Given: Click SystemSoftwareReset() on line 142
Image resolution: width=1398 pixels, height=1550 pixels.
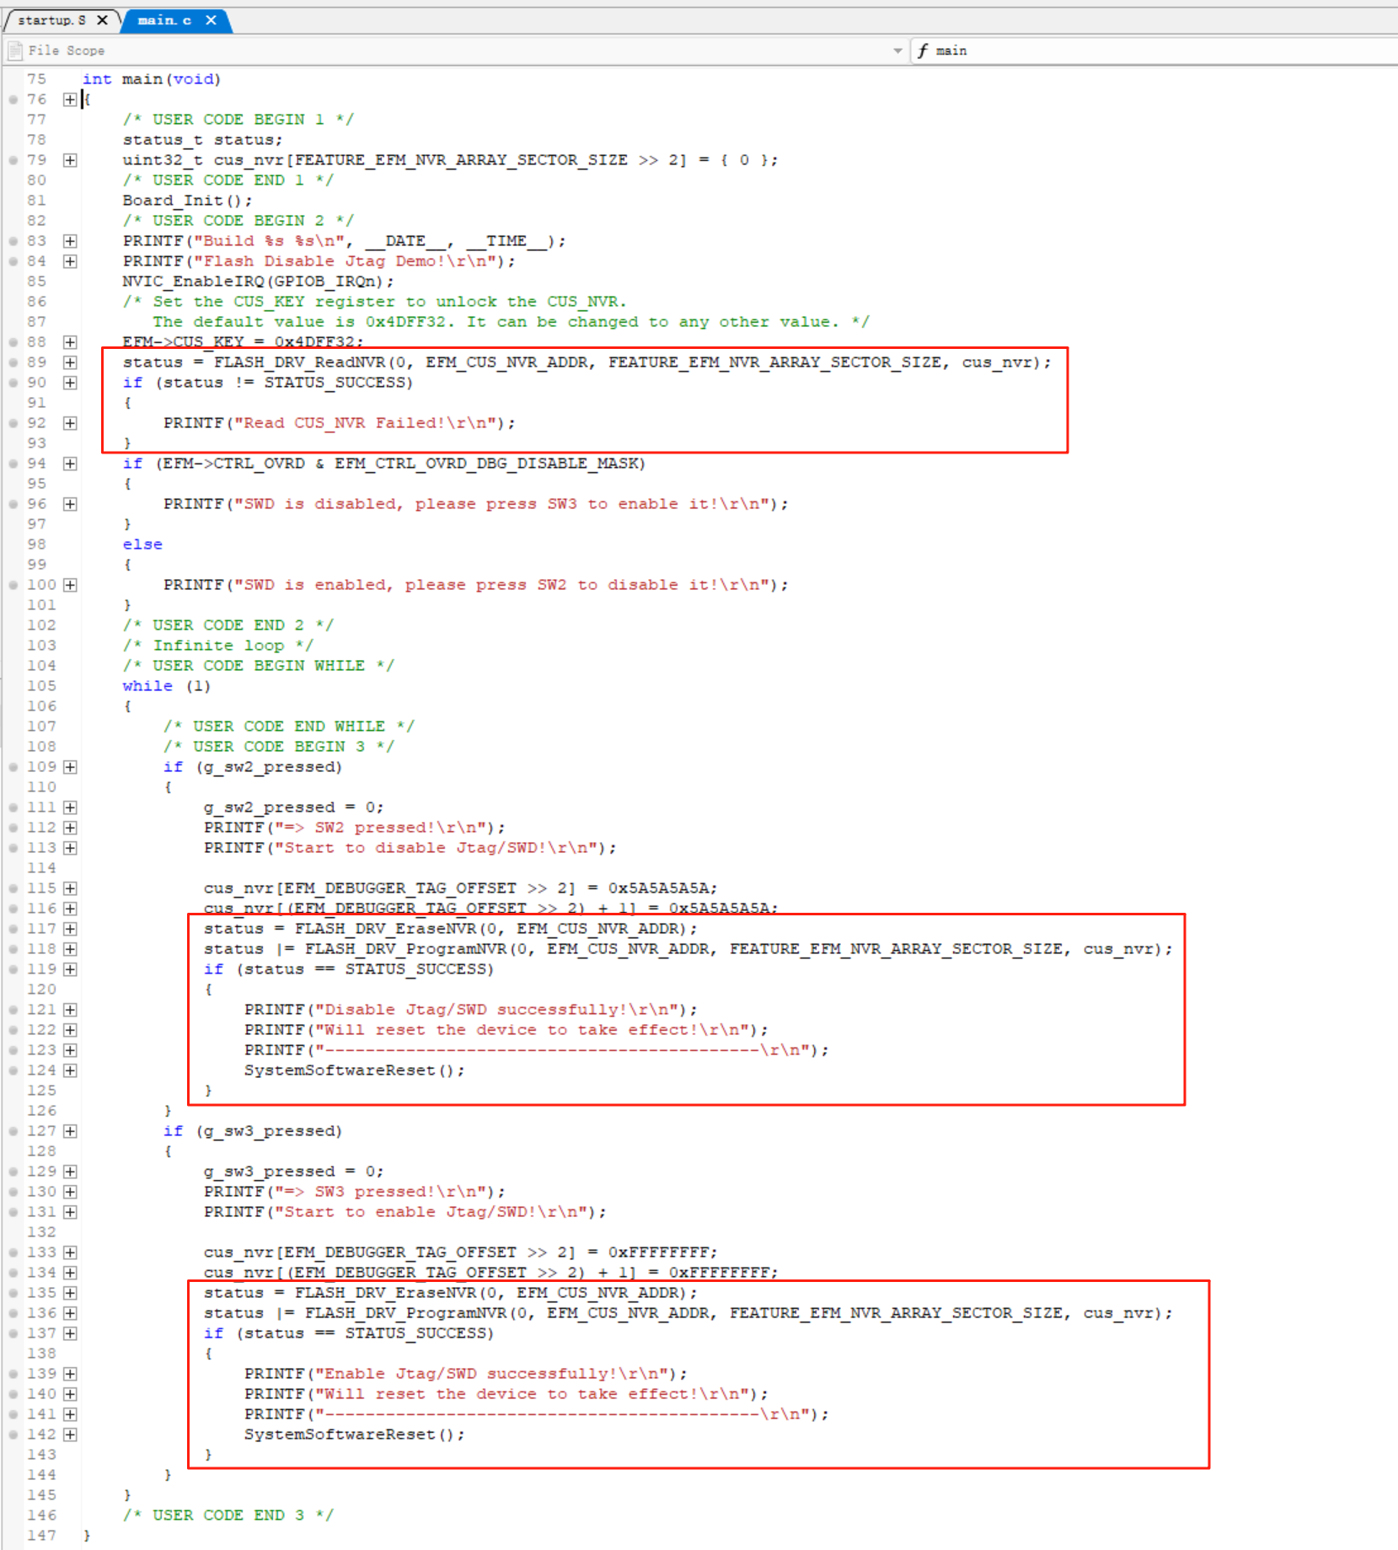Looking at the screenshot, I should pos(354,1435).
